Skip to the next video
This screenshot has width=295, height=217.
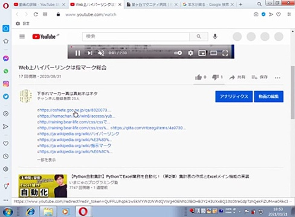(90, 53)
